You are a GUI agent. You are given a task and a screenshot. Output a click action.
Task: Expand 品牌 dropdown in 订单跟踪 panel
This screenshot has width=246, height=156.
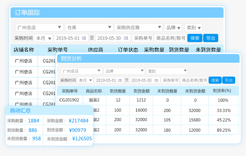tap(173, 27)
